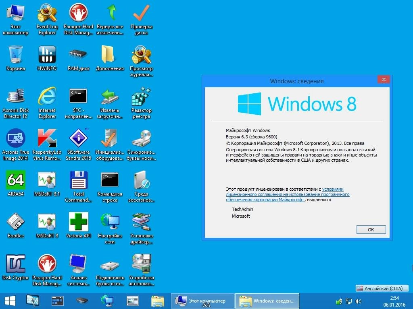Launch BootIce from the desktop

click(x=16, y=225)
